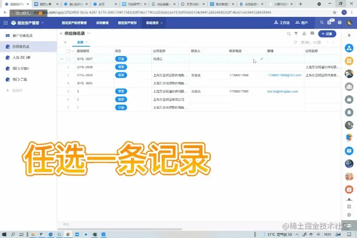Viewport: 357px width, 238px height.
Task: Switch to the 我的订单 browser tab
Action: coord(46,4)
